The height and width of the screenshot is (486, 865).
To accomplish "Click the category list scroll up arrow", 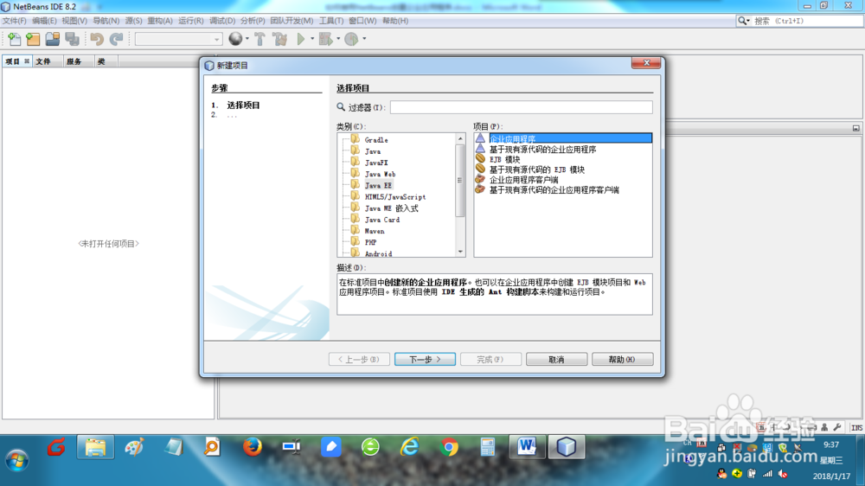I will click(460, 139).
